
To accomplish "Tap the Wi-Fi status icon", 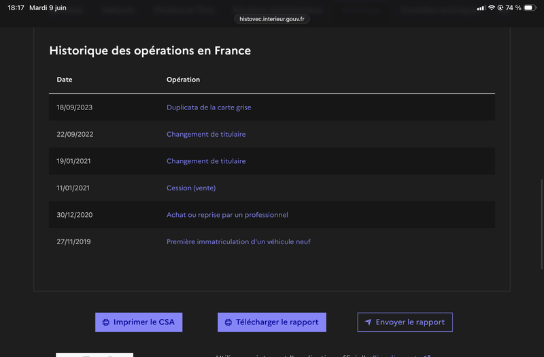I will (491, 7).
